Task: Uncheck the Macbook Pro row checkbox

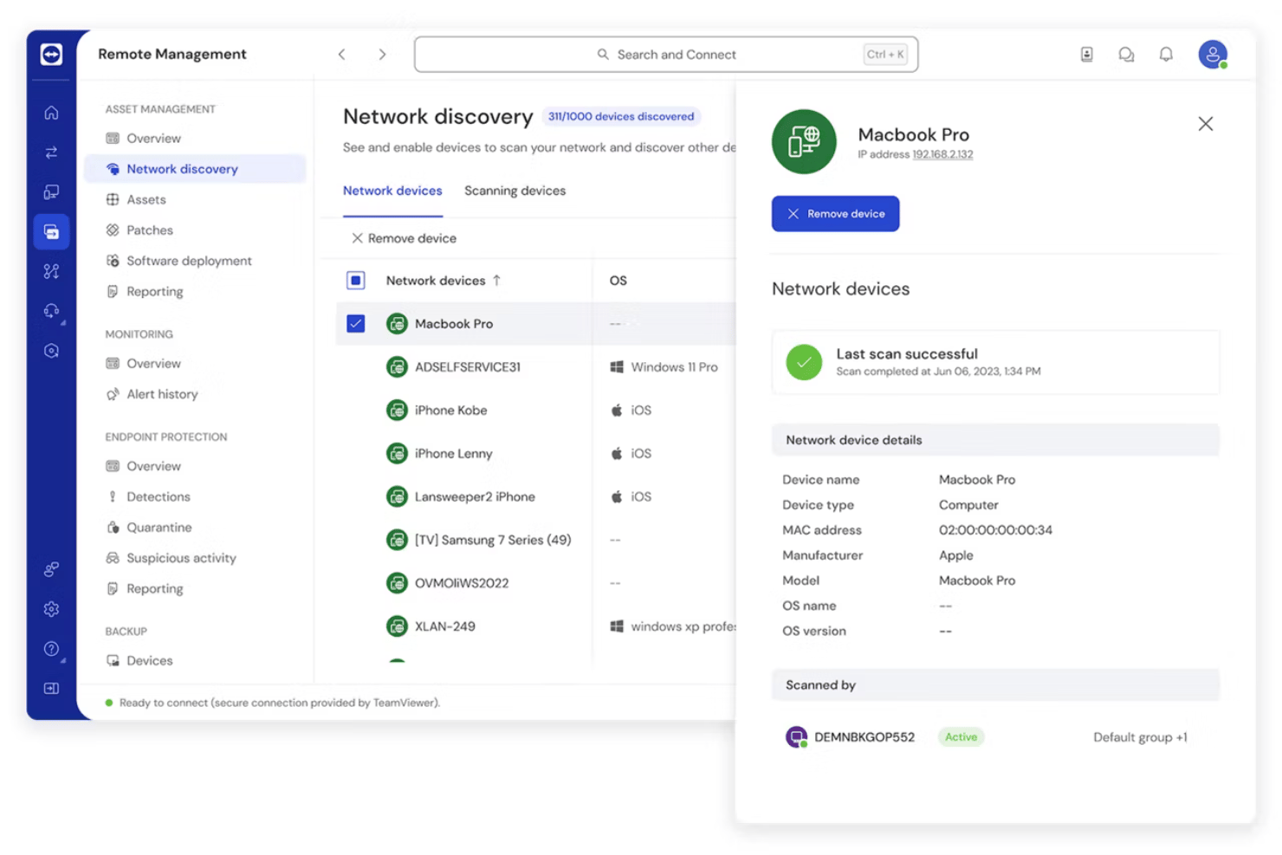Action: coord(355,324)
